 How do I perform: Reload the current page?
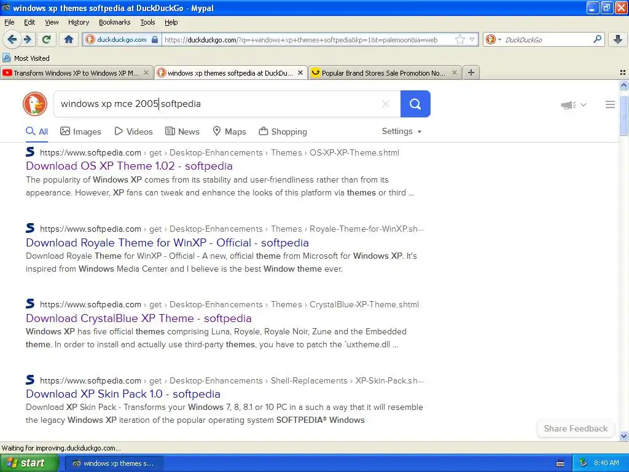click(47, 39)
